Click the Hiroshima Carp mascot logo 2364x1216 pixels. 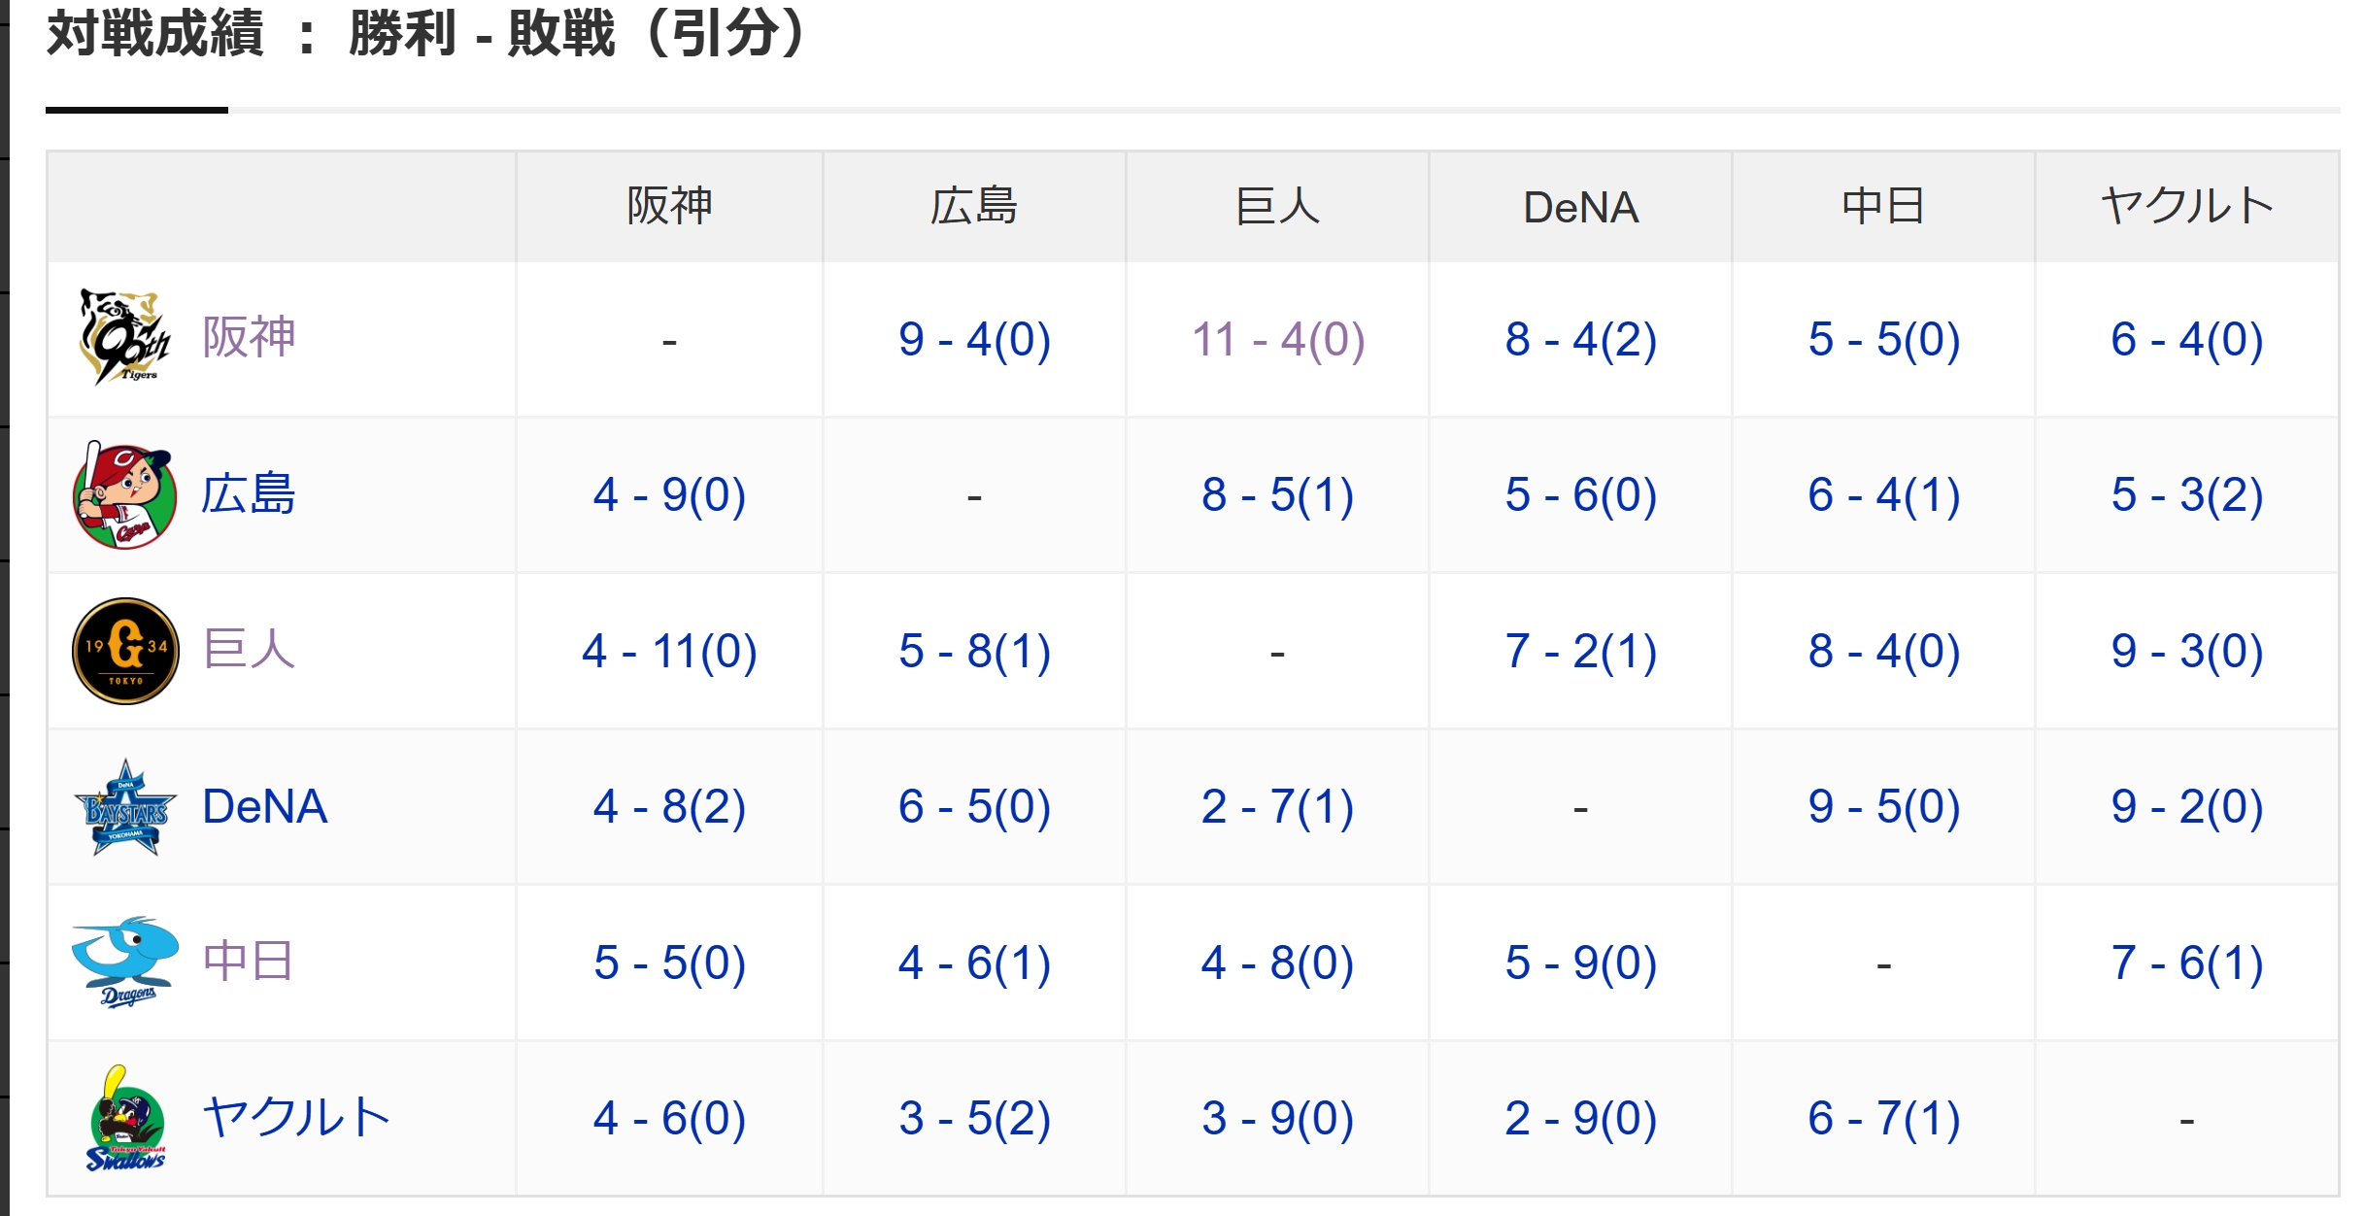(125, 495)
